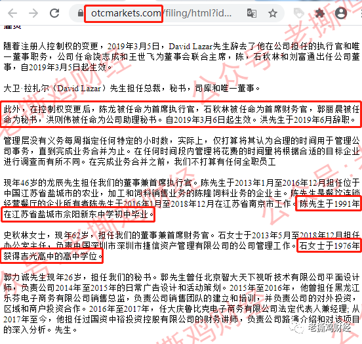Click the browser forward arrow
Image resolution: width=362 pixels, height=344 pixels.
pos(33,13)
